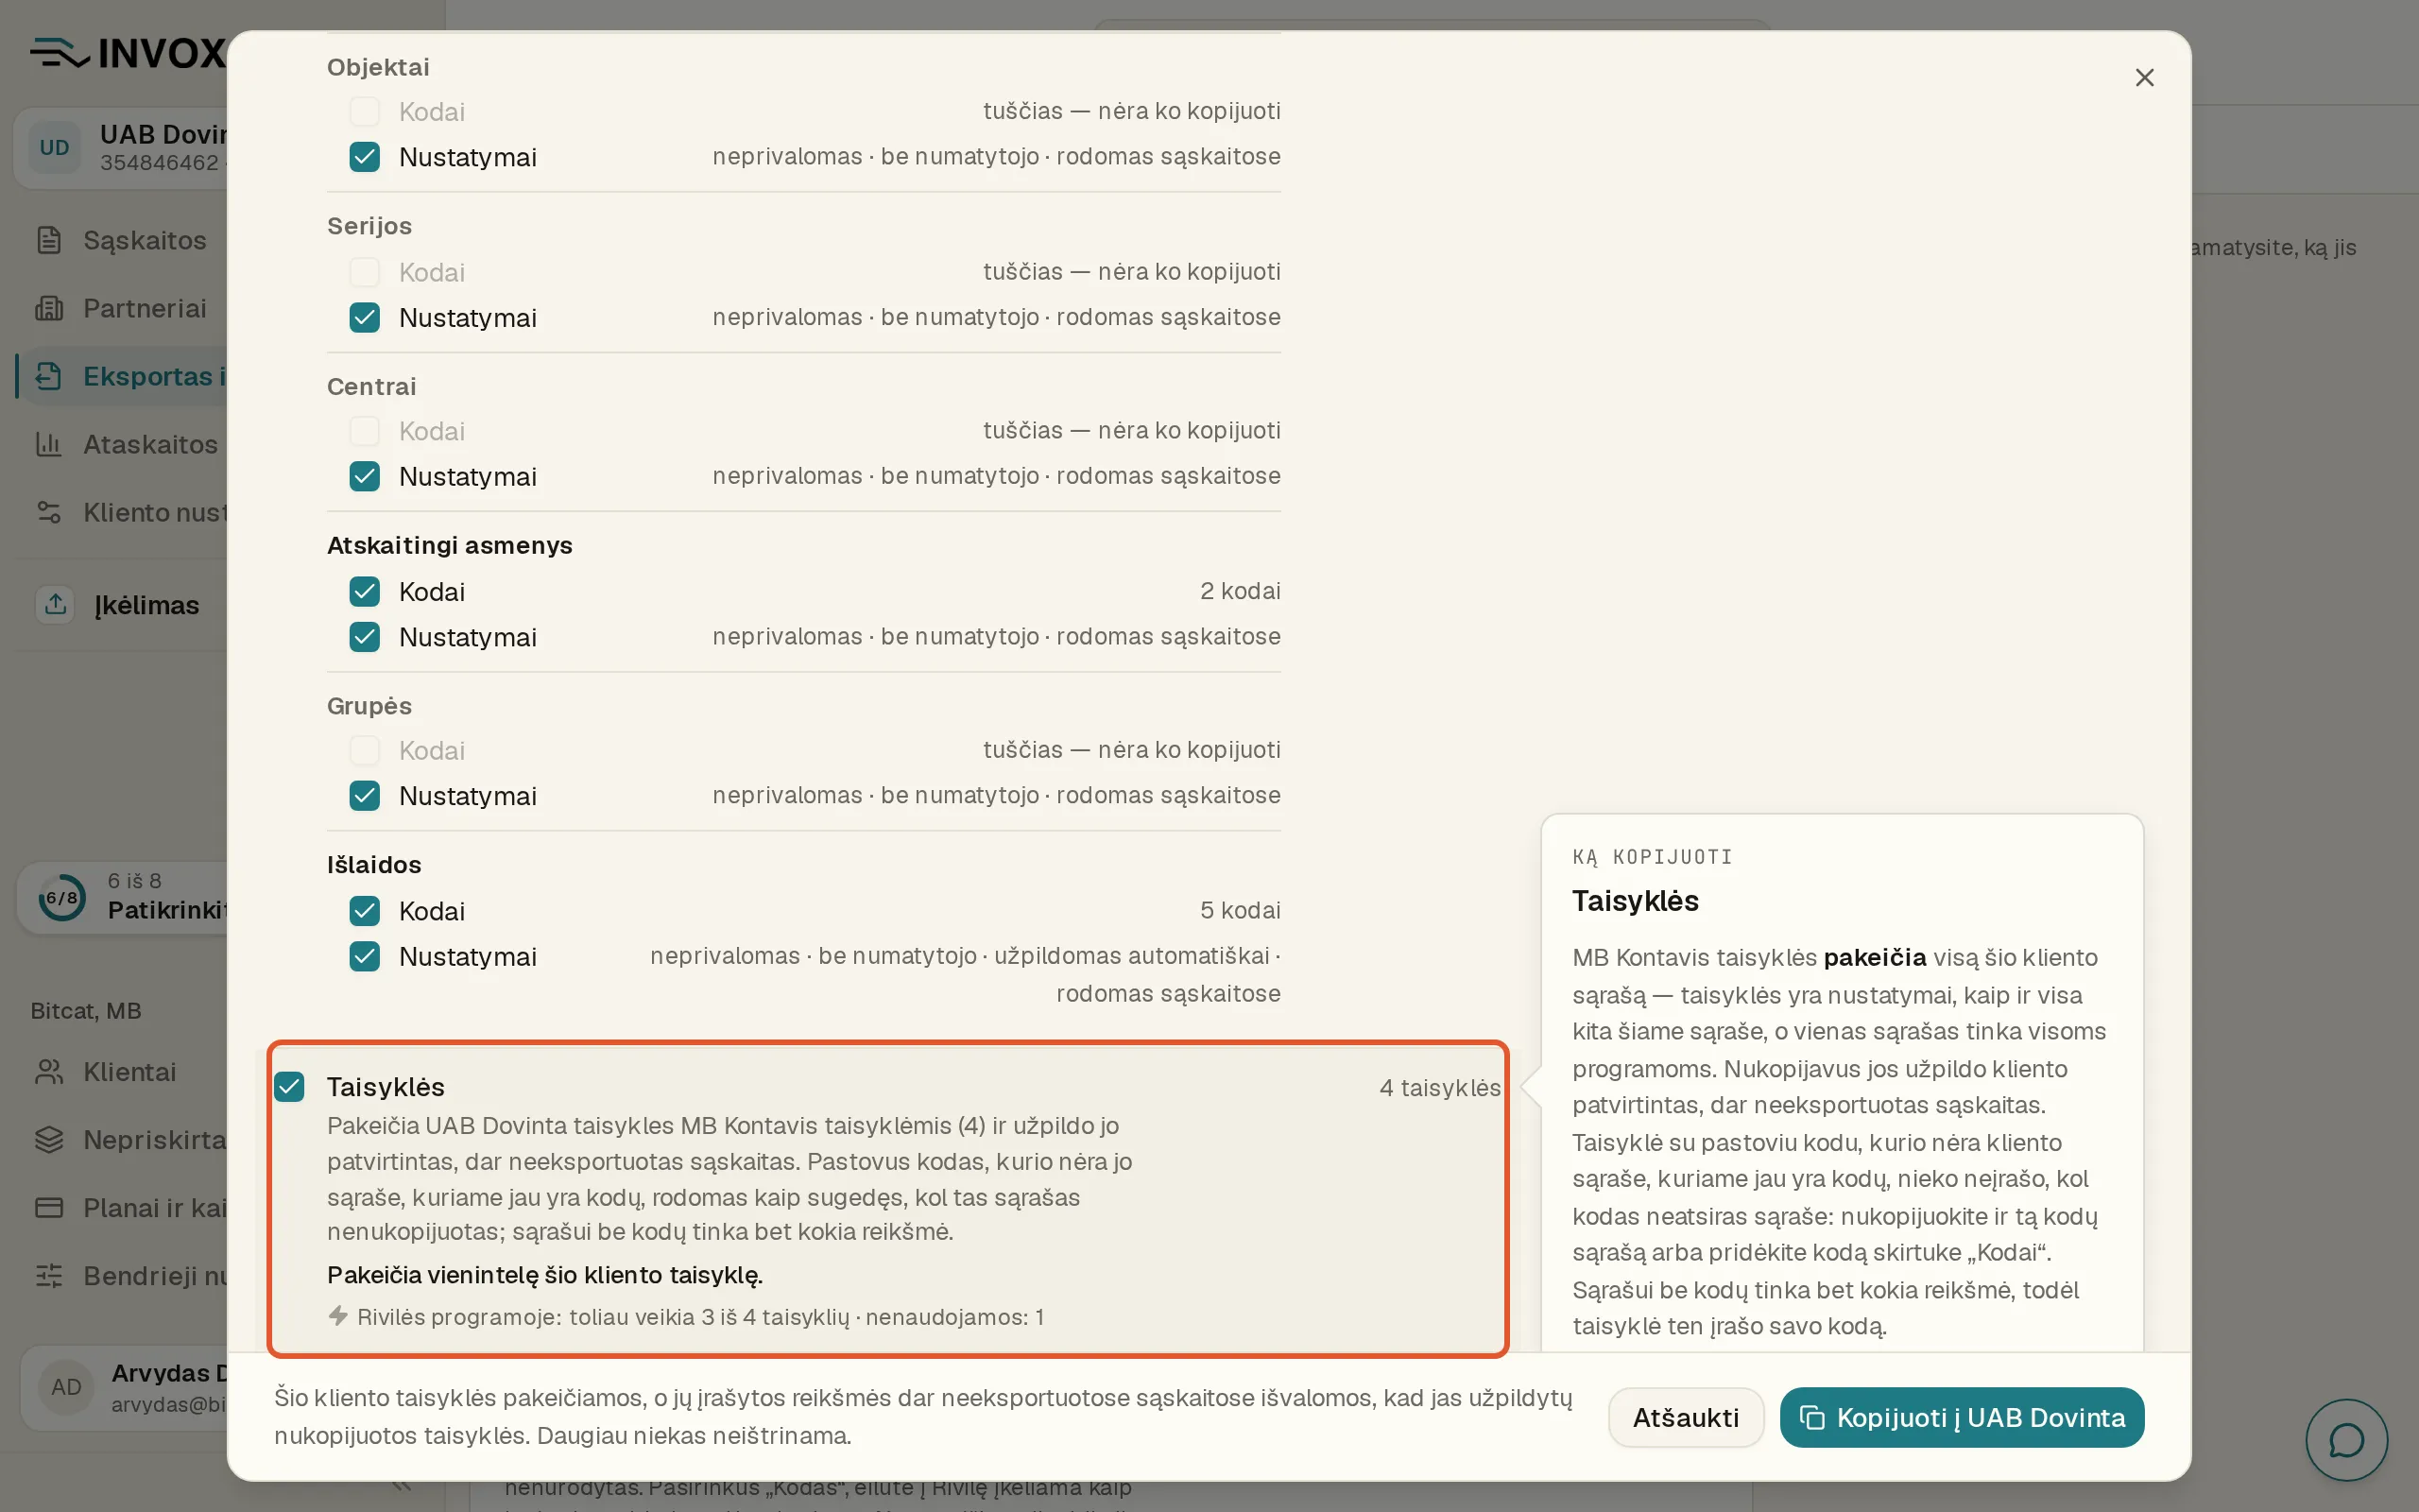Click the Atskaitingi asmenys heading
The width and height of the screenshot is (2419, 1512).
tap(450, 546)
